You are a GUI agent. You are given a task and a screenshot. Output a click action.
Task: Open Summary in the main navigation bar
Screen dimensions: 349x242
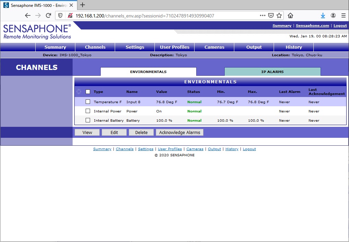[55, 47]
